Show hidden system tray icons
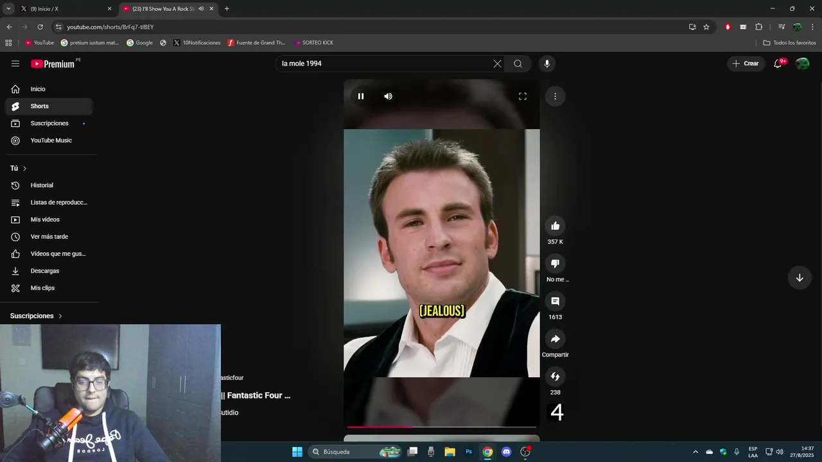Screen dimensions: 822x462 [695, 452]
